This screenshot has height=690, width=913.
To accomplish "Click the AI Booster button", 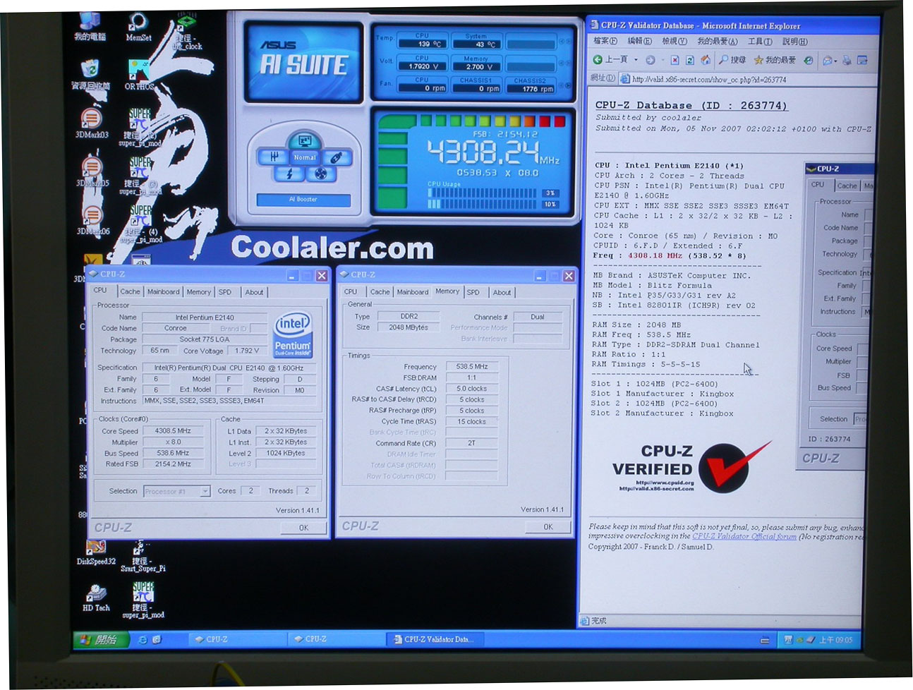I will pyautogui.click(x=303, y=200).
